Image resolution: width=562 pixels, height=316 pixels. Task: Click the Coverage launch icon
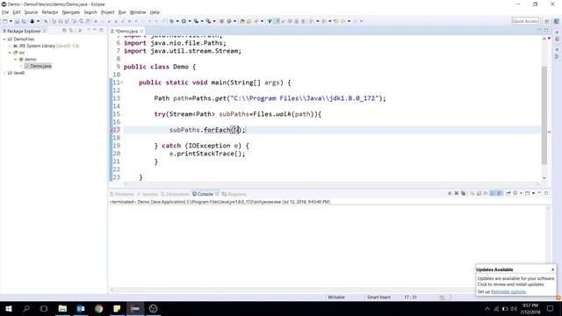(x=196, y=21)
